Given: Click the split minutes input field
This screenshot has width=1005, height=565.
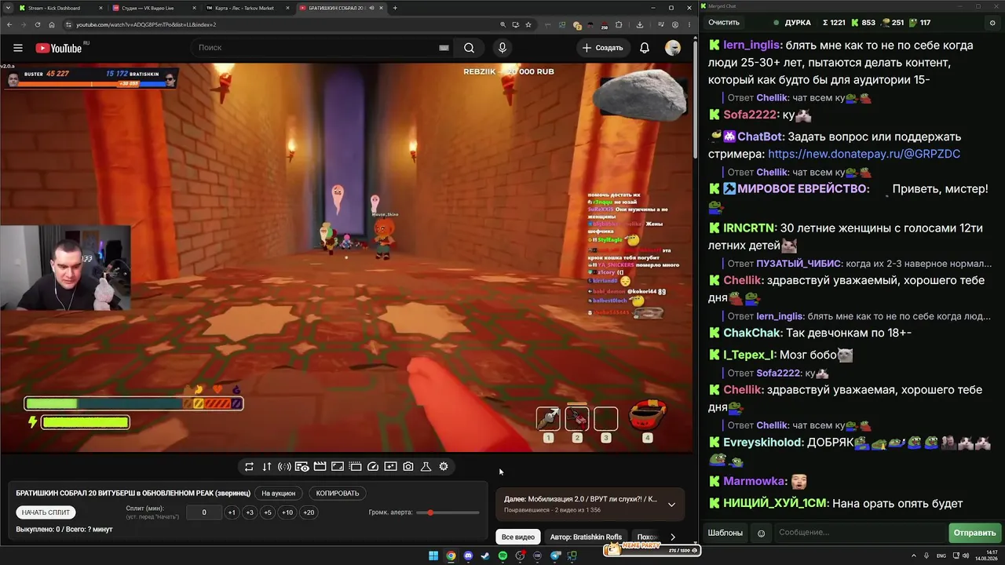Looking at the screenshot, I should (x=204, y=512).
